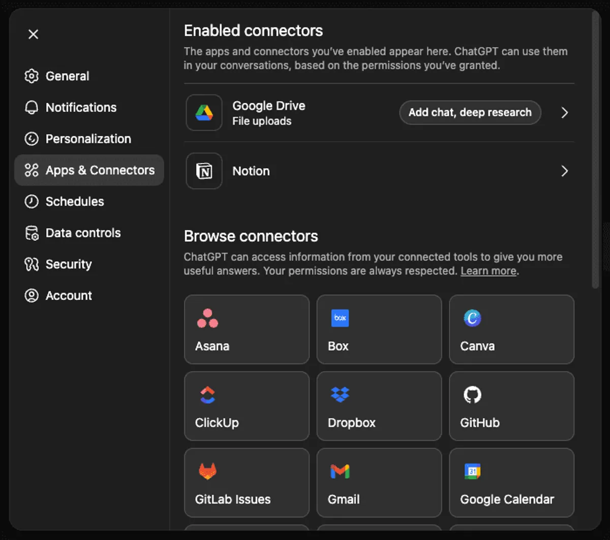The width and height of the screenshot is (610, 540).
Task: Go to the Personalization settings
Action: pyautogui.click(x=87, y=139)
